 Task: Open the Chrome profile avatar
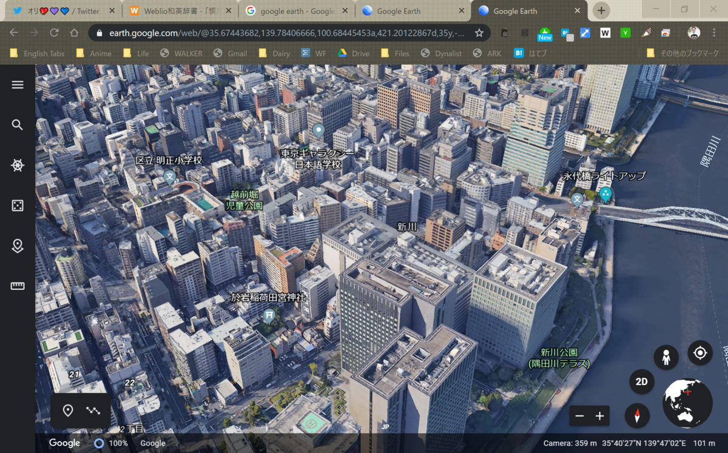[x=694, y=33]
